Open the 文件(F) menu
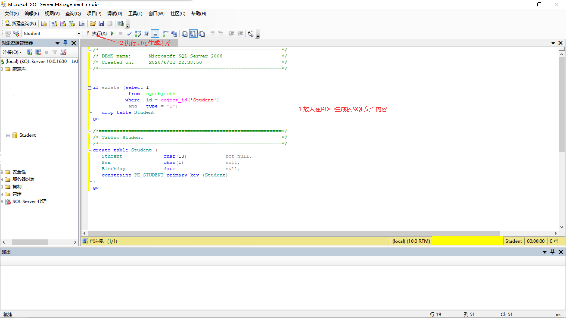 pyautogui.click(x=11, y=14)
